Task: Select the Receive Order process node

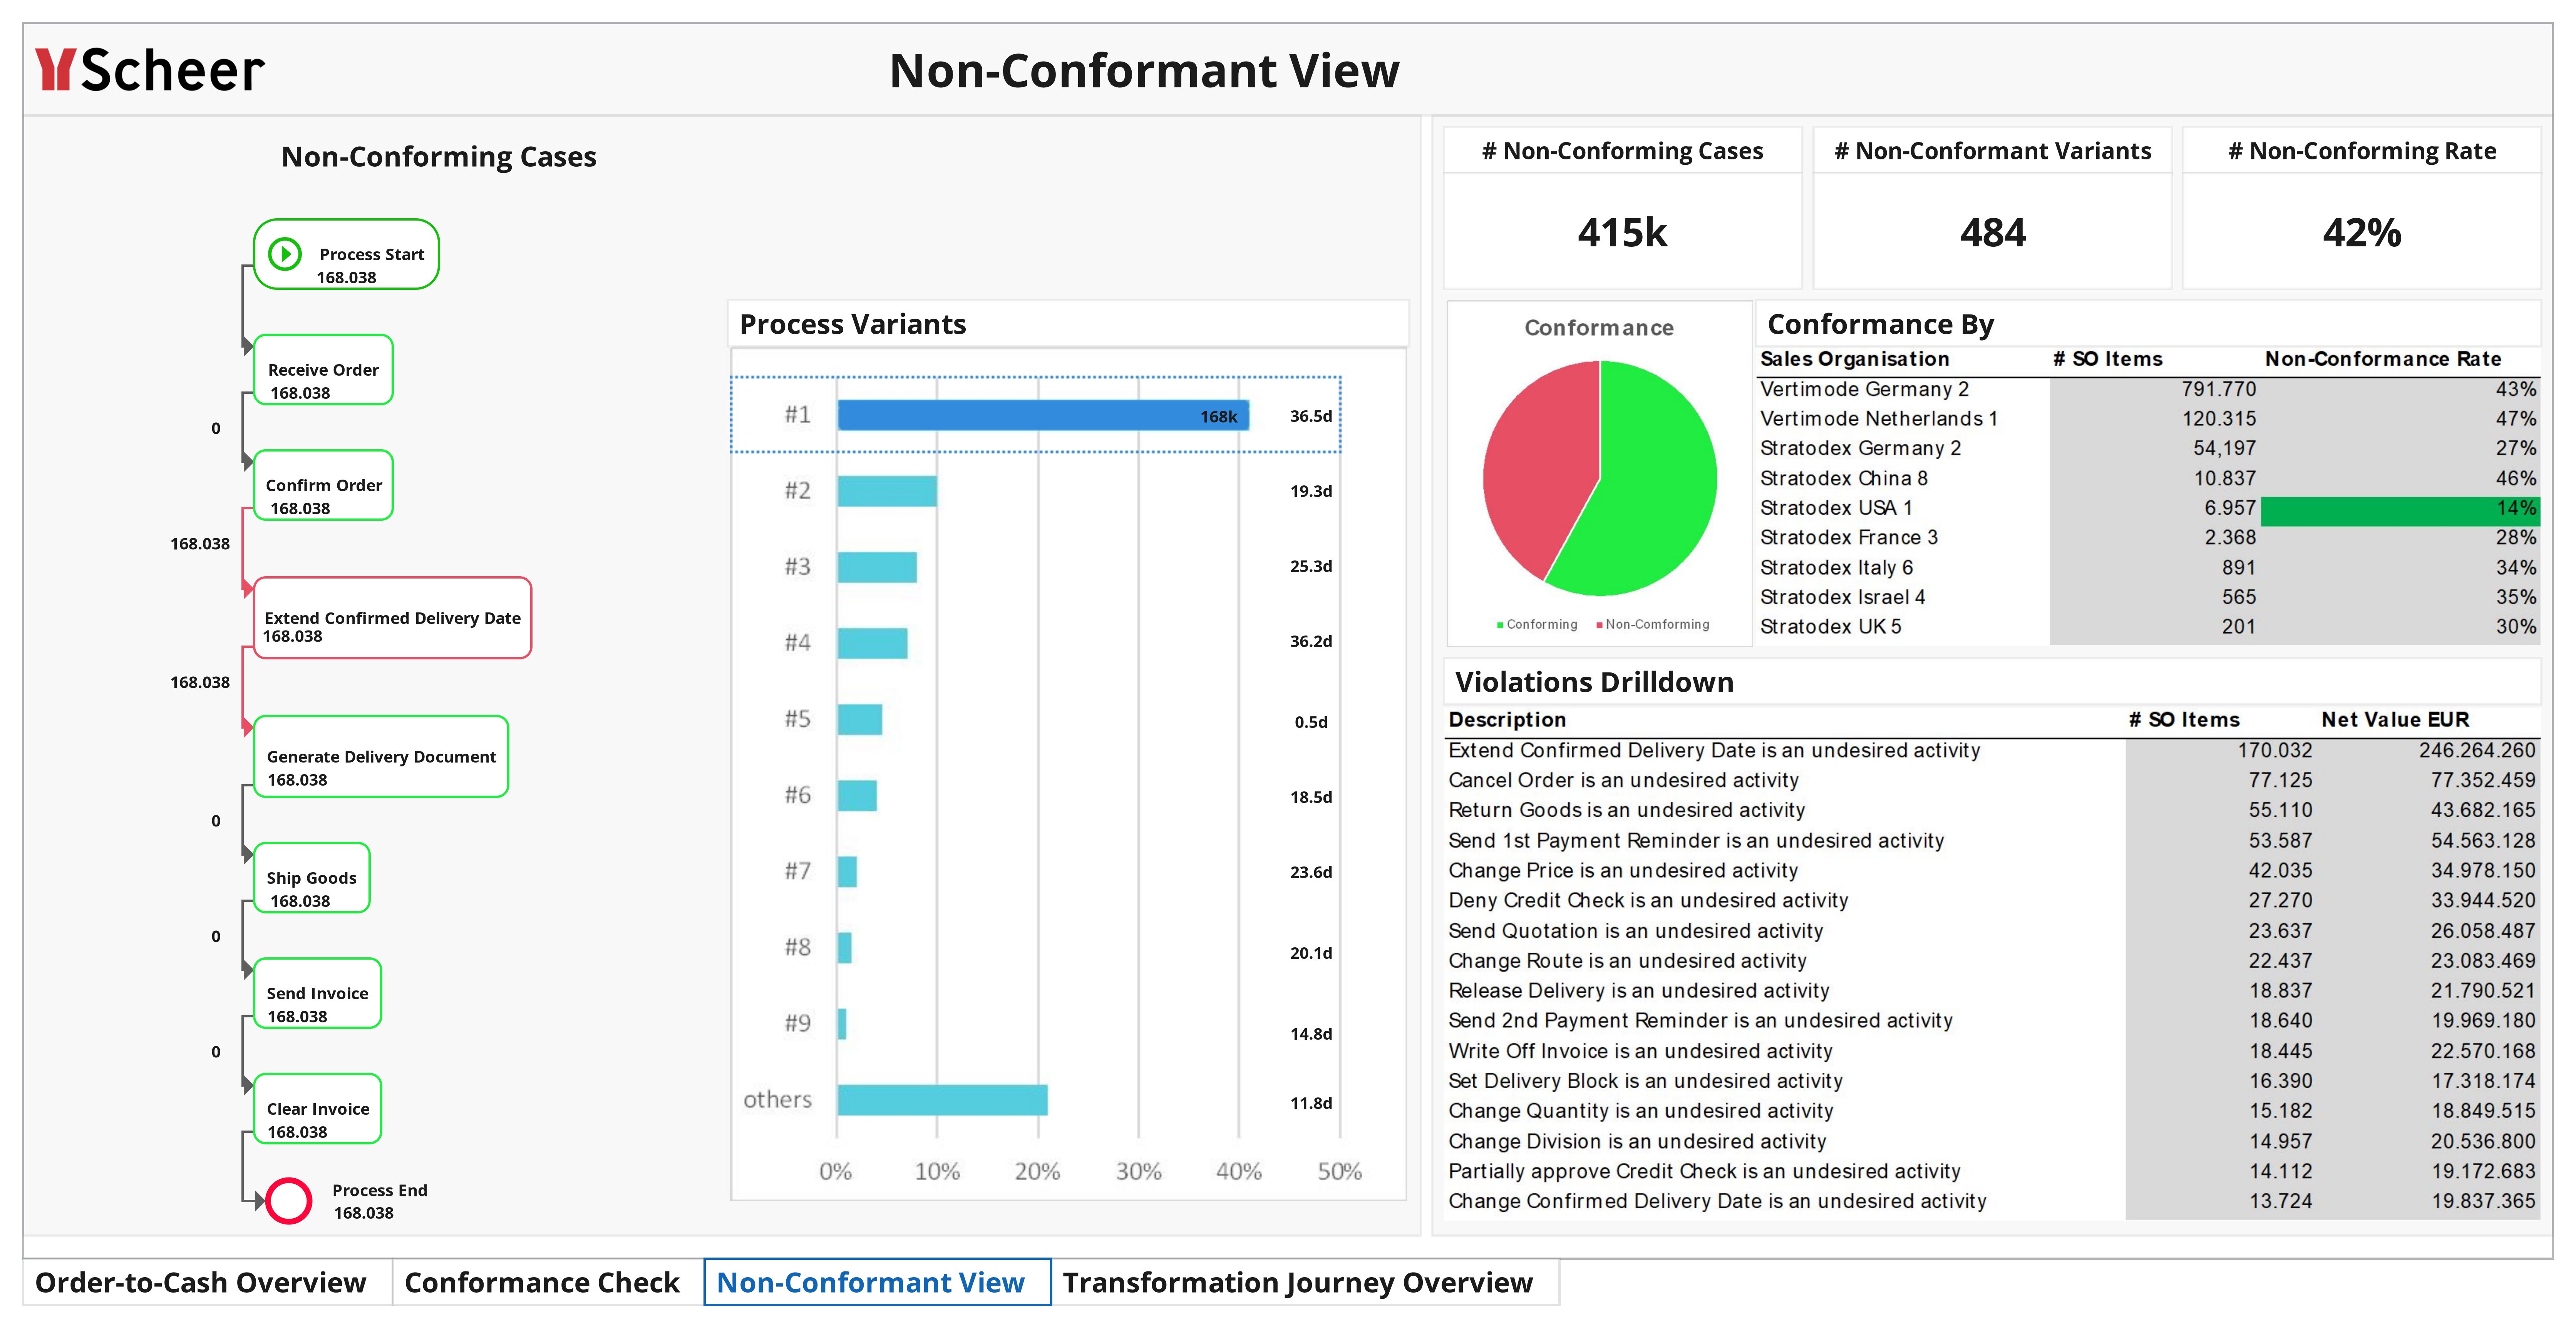Action: 323,370
